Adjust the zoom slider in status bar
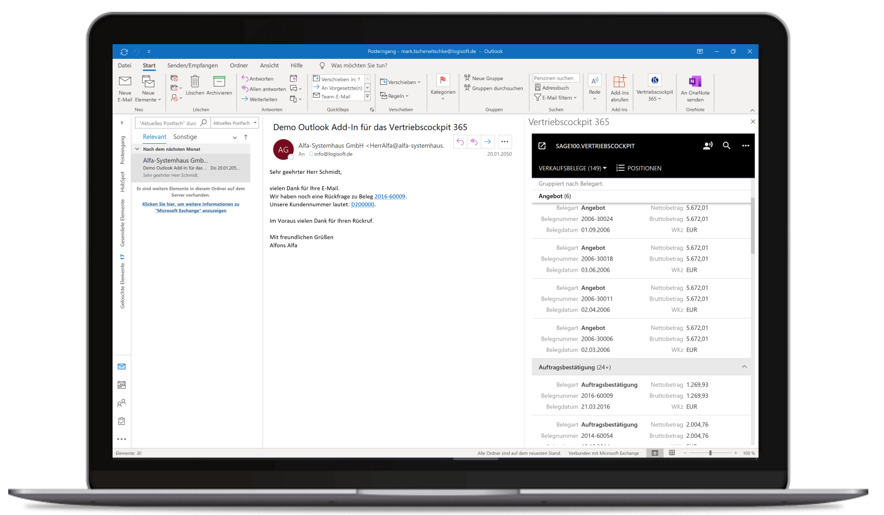 pos(710,453)
